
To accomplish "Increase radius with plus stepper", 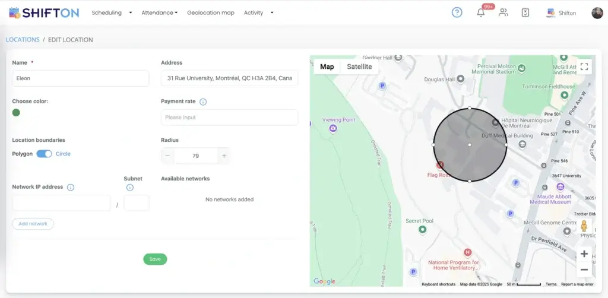I will click(x=224, y=156).
